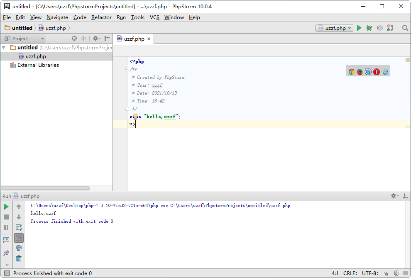Restore layout in the Run panel
The width and height of the screenshot is (411, 278).
click(6, 240)
